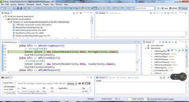
Task: Collapse the VolleyTest Android Application node
Action: [x=3, y=16]
